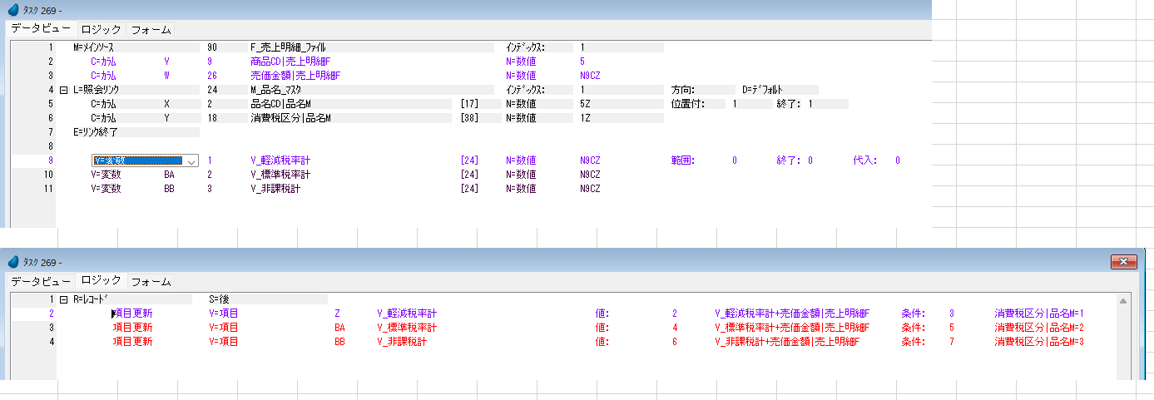Select the S=後 level field in record header

[x=223, y=299]
